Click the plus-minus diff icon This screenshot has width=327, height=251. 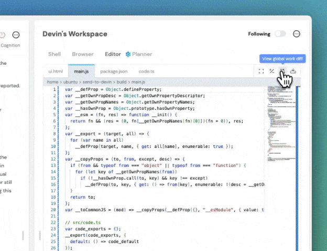pos(271,71)
